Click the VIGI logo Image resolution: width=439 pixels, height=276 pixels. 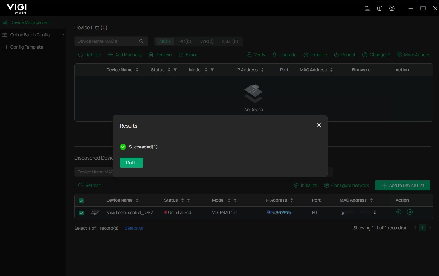tap(17, 9)
